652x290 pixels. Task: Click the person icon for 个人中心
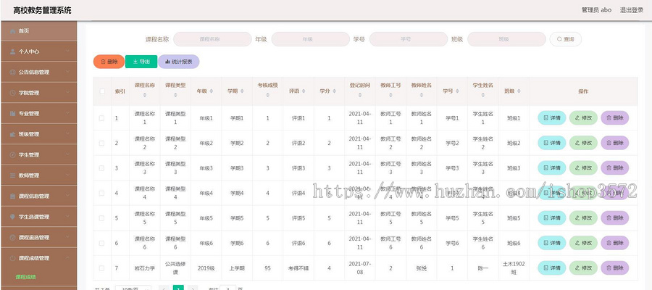[12, 51]
